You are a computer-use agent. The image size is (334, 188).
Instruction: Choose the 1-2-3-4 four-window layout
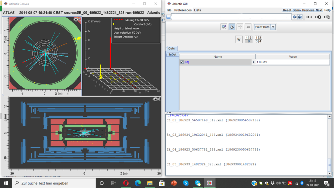click(x=258, y=39)
